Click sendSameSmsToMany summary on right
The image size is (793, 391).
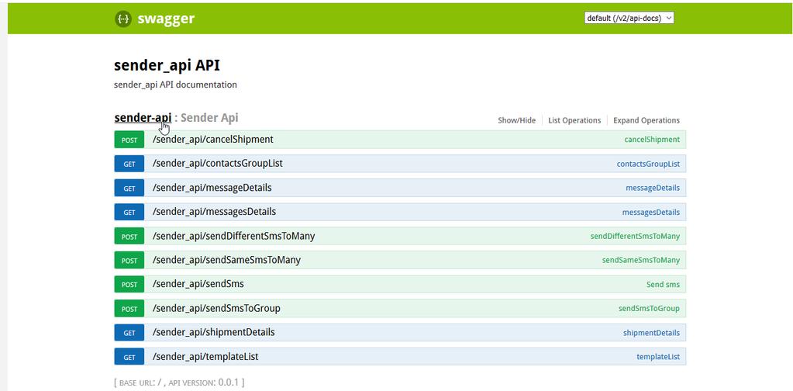pos(641,261)
